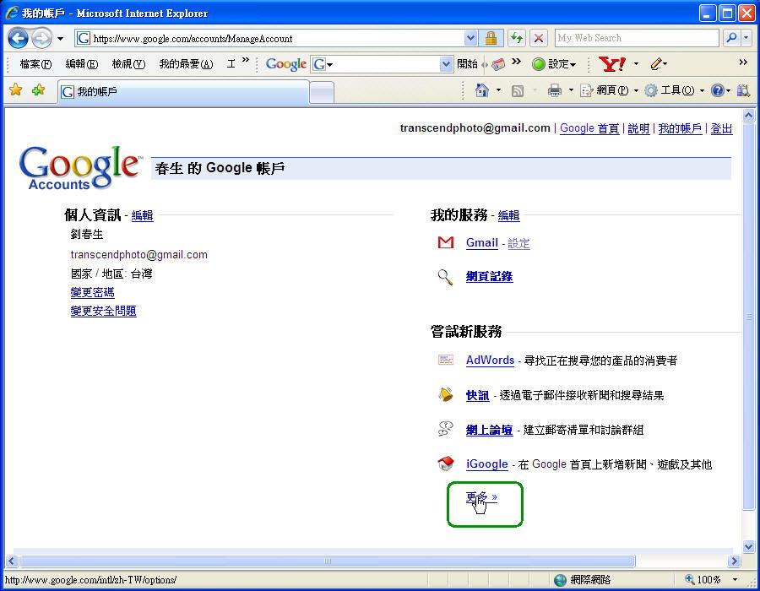Go back with the browser Back arrow
This screenshot has height=591, width=760.
click(18, 38)
